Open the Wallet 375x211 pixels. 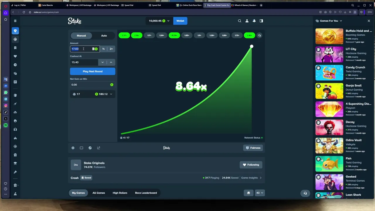tap(180, 21)
